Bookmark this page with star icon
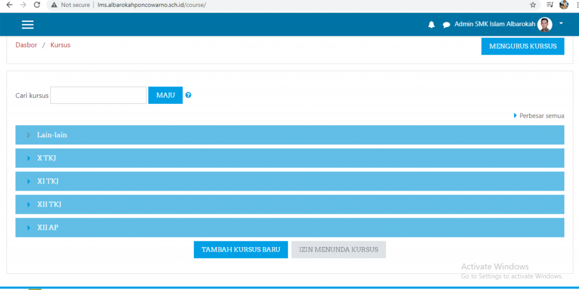 point(533,5)
